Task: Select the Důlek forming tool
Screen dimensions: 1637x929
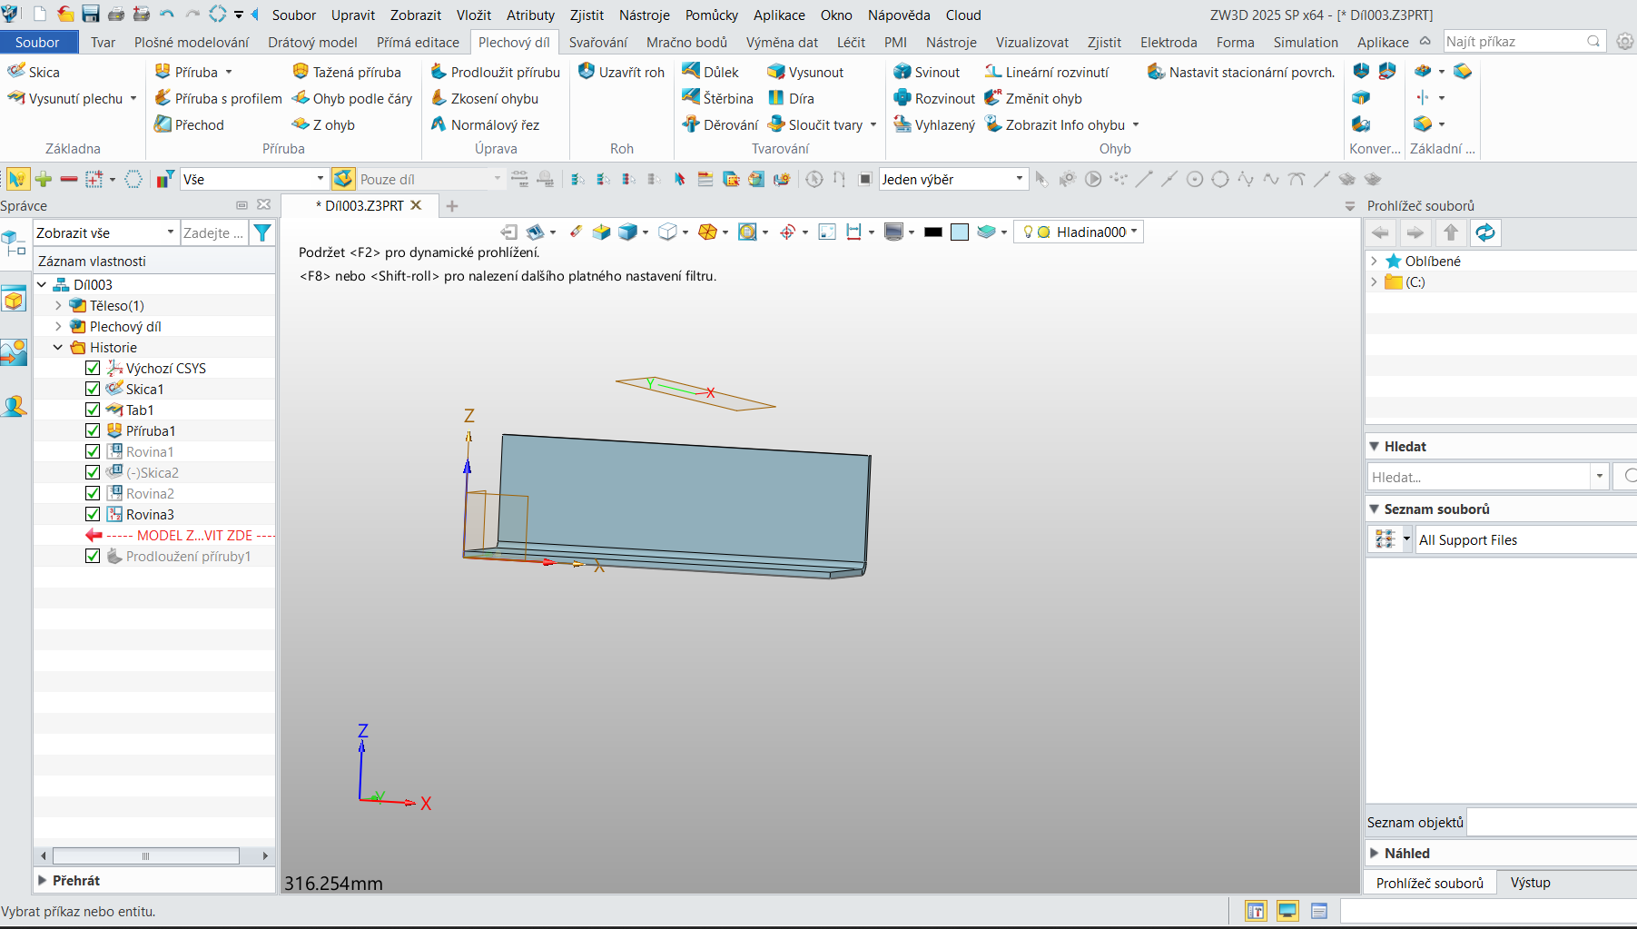Action: [x=710, y=72]
